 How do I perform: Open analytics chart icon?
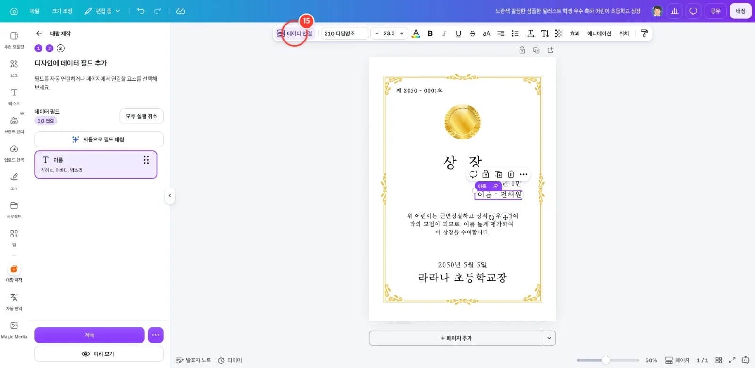pos(675,11)
